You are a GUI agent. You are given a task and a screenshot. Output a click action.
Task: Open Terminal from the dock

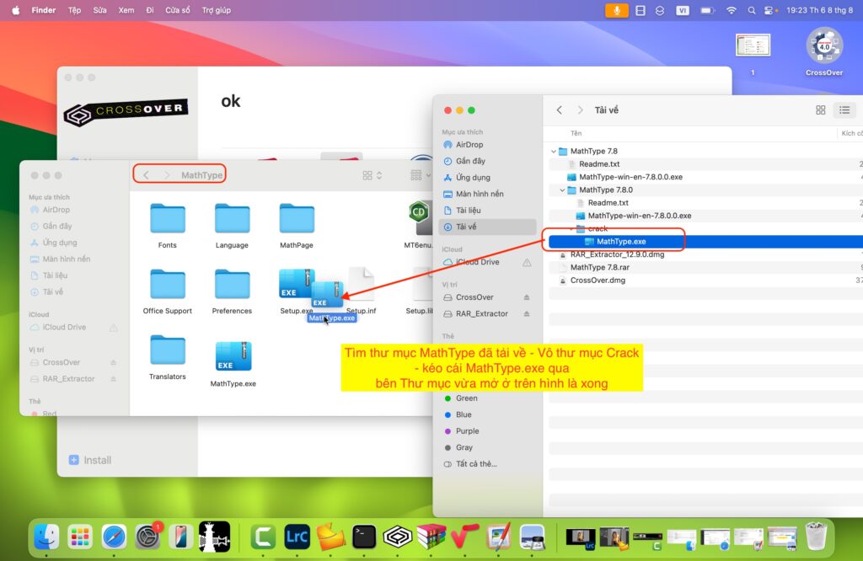[364, 537]
